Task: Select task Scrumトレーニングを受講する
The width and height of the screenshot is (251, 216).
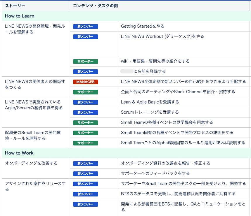Action: [150, 112]
